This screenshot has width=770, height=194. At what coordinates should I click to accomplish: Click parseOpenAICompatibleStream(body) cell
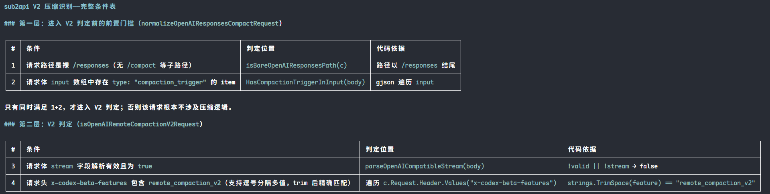[x=425, y=166]
